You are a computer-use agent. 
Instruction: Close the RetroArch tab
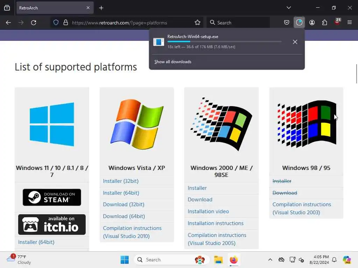coord(88,8)
